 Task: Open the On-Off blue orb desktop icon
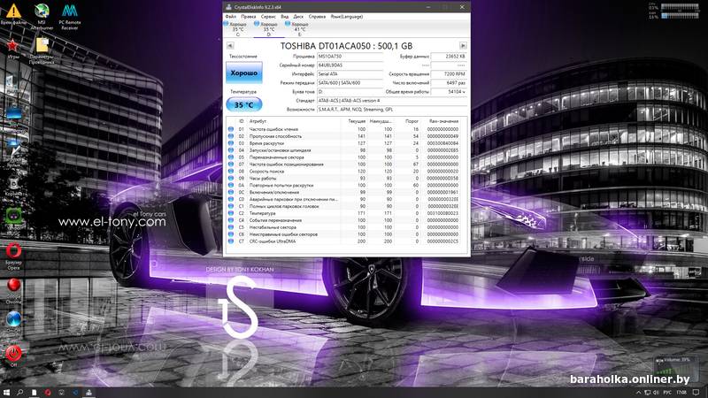click(13, 322)
